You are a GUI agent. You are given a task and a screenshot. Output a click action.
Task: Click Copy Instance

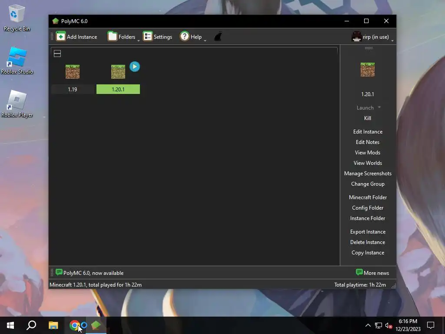click(368, 253)
